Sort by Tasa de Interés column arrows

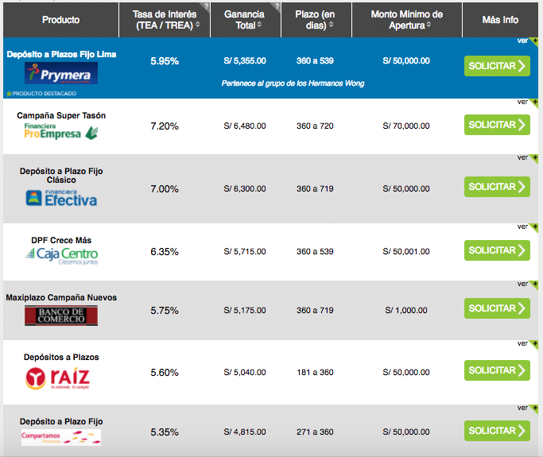197,25
